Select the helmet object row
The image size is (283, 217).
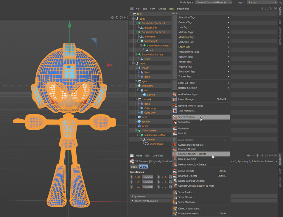(150, 139)
